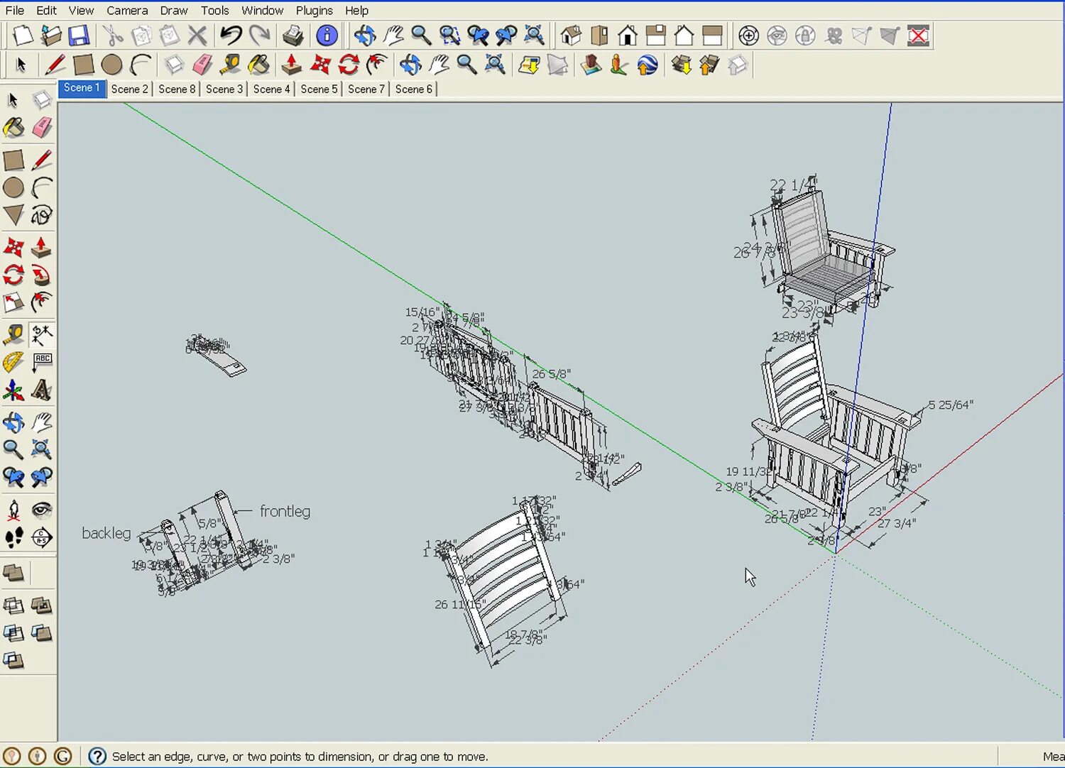Image resolution: width=1065 pixels, height=768 pixels.
Task: Select Orbit tool in left palette
Action: pyautogui.click(x=13, y=423)
